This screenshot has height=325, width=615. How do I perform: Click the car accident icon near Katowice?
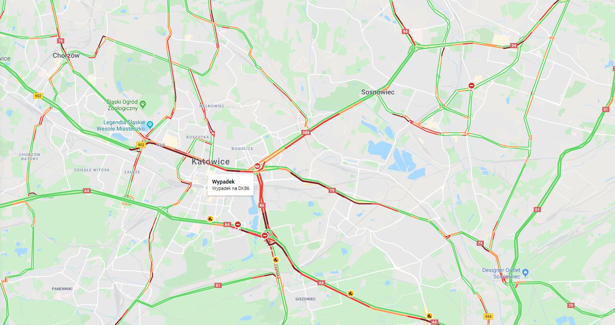[x=257, y=166]
